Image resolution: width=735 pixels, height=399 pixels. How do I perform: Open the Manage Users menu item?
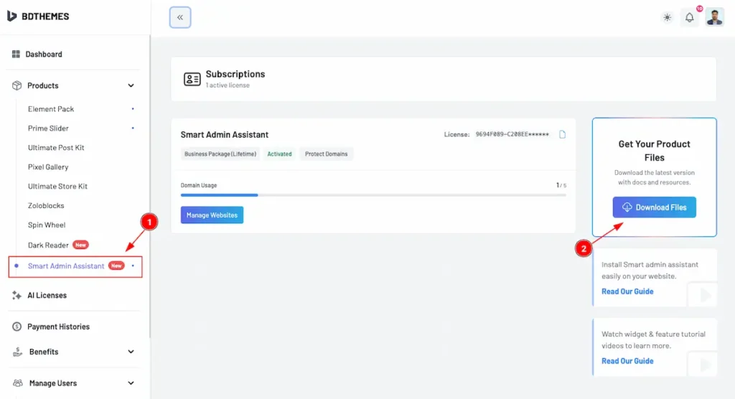tap(53, 383)
